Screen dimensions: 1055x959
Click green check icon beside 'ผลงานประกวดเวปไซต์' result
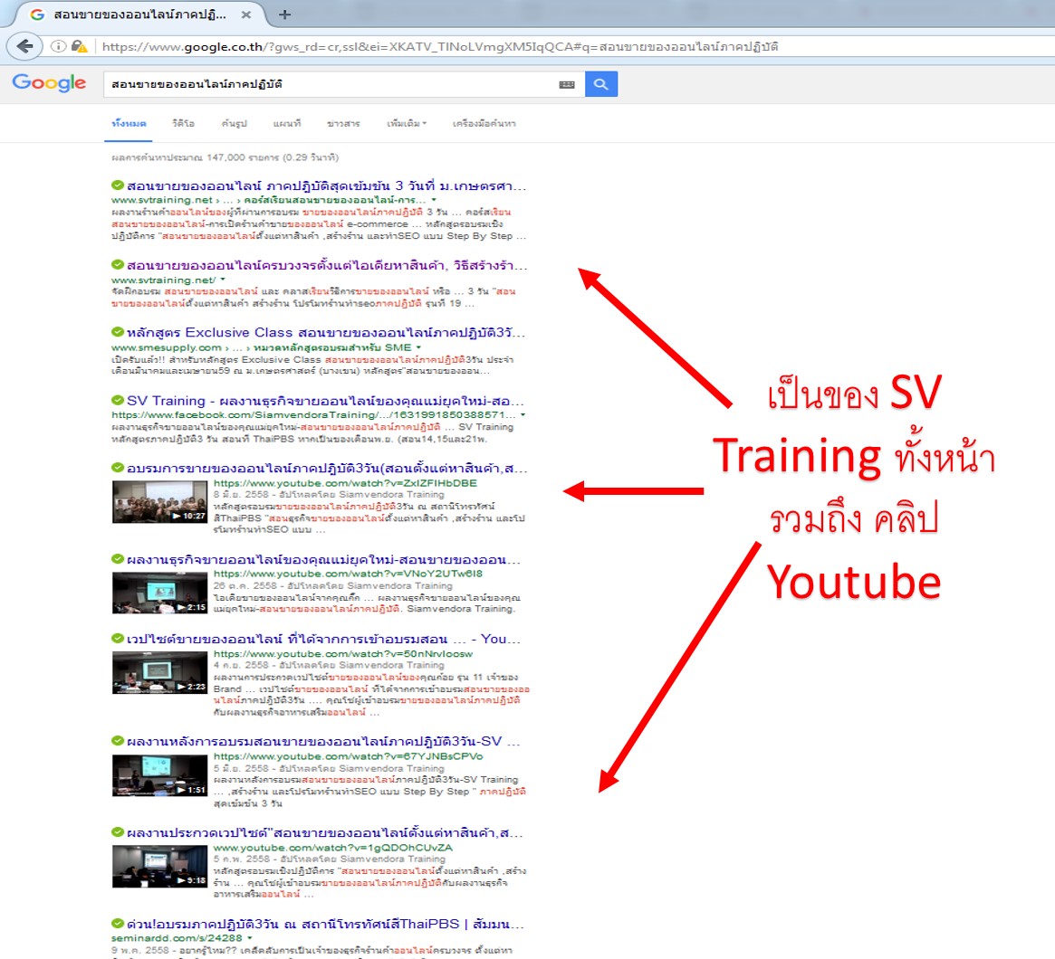(x=118, y=832)
